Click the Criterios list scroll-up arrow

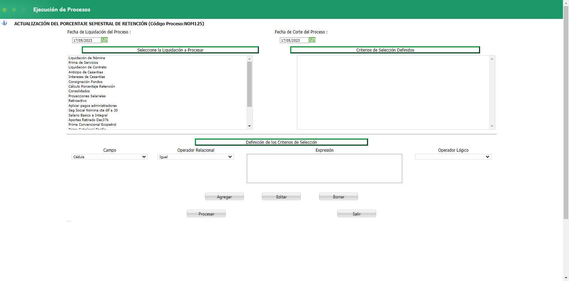pos(492,59)
